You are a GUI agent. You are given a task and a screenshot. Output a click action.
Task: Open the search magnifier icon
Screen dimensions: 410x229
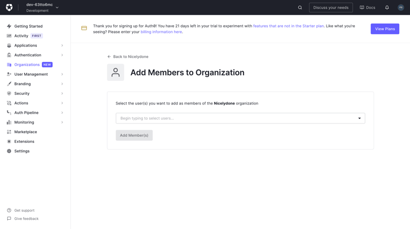tap(300, 8)
